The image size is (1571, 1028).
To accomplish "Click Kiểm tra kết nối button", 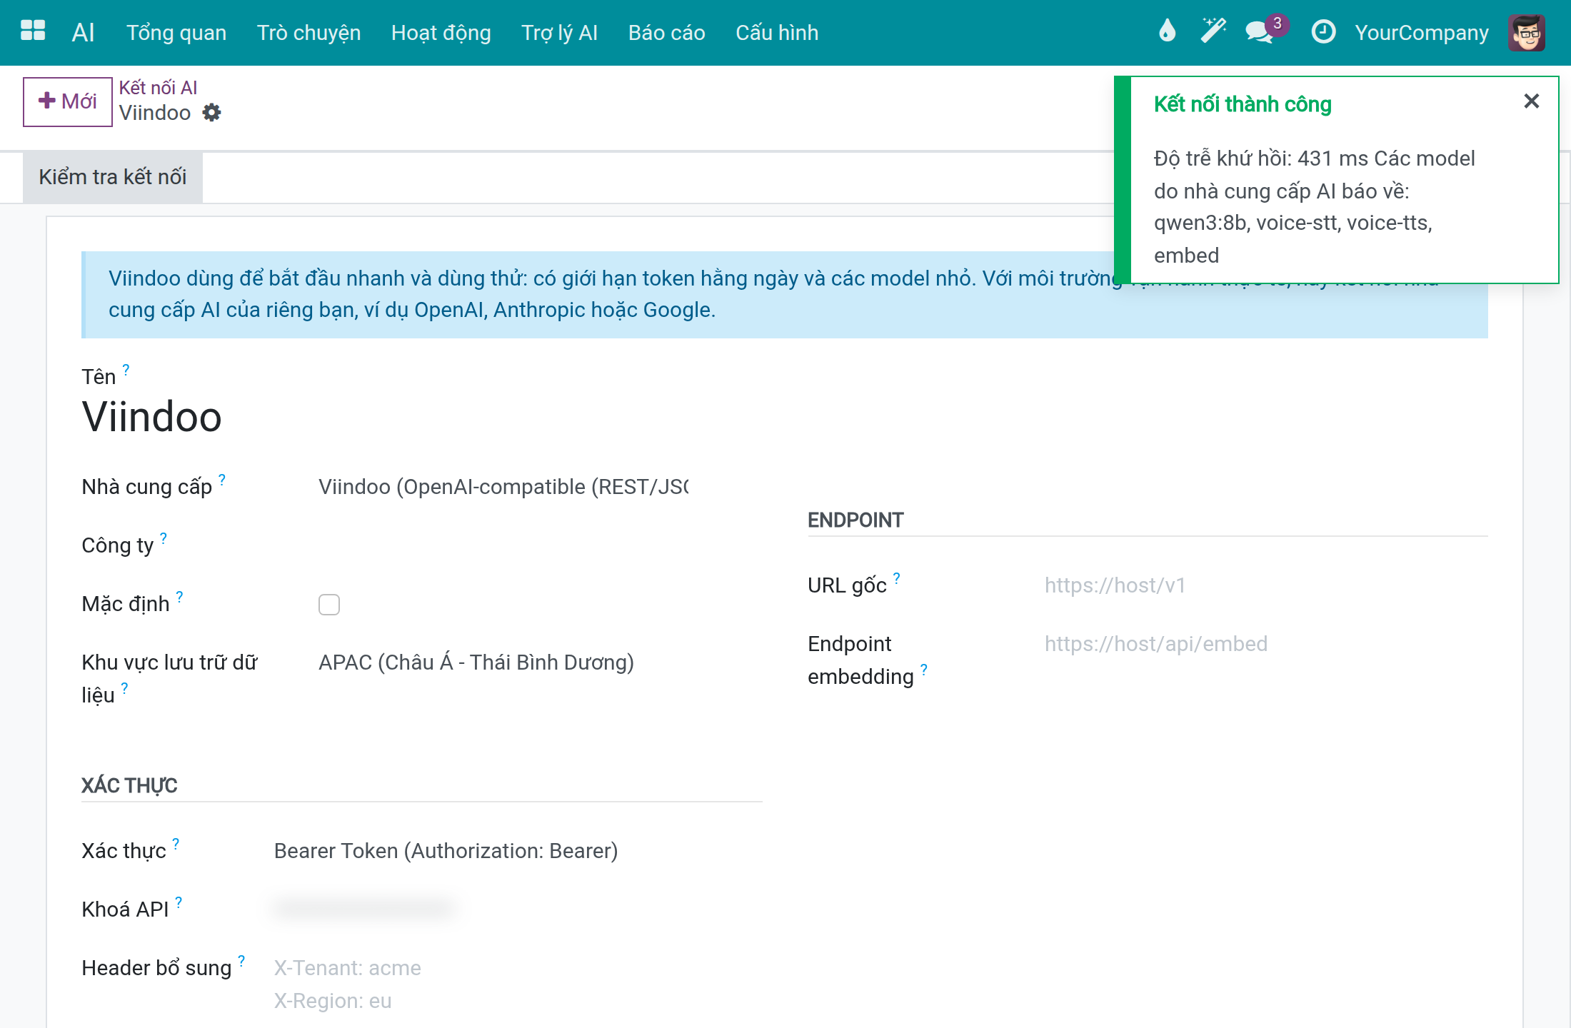I will (x=113, y=177).
